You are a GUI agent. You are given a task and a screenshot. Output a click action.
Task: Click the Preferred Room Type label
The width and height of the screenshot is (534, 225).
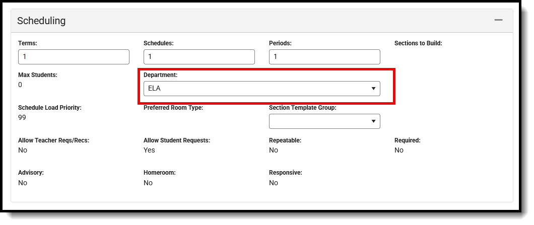pyautogui.click(x=173, y=108)
